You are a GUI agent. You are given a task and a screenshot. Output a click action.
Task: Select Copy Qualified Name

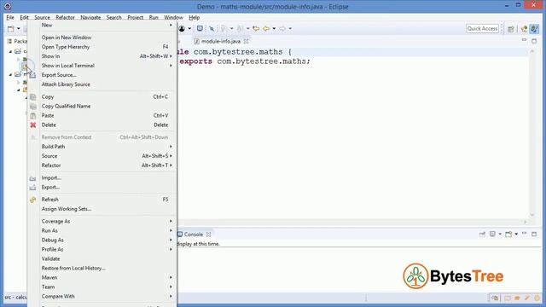pyautogui.click(x=102, y=106)
